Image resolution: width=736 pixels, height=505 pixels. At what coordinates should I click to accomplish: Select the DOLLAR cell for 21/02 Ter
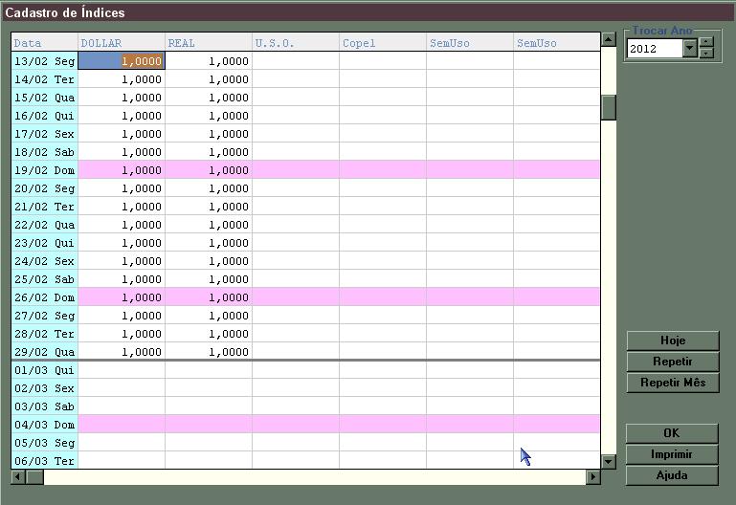122,207
